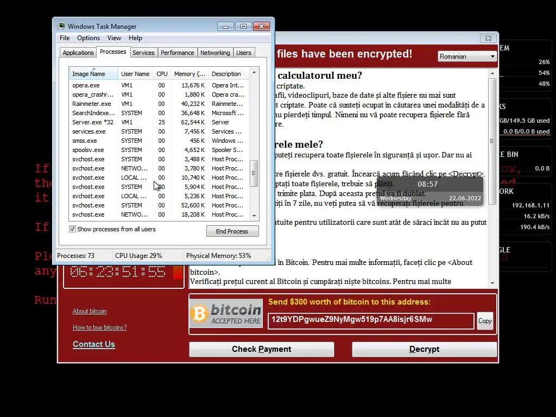This screenshot has width=556, height=417.
Task: Minimize the Windows Task Manager window
Action: [x=225, y=26]
